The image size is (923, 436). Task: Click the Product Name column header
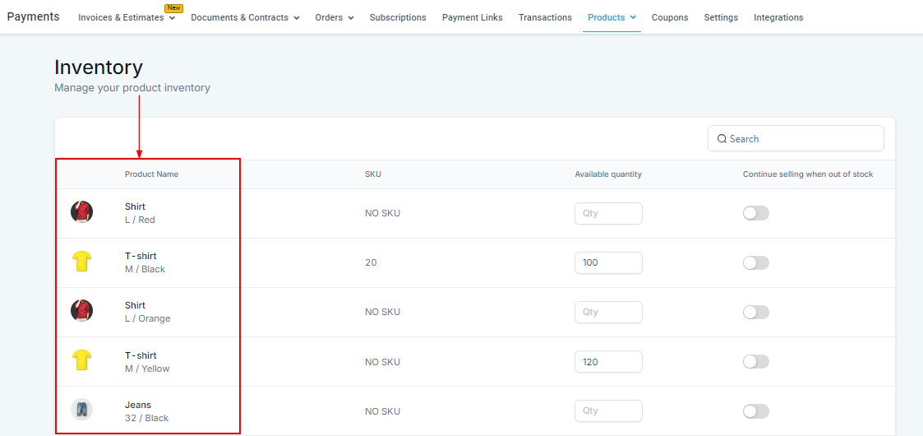[x=151, y=174]
